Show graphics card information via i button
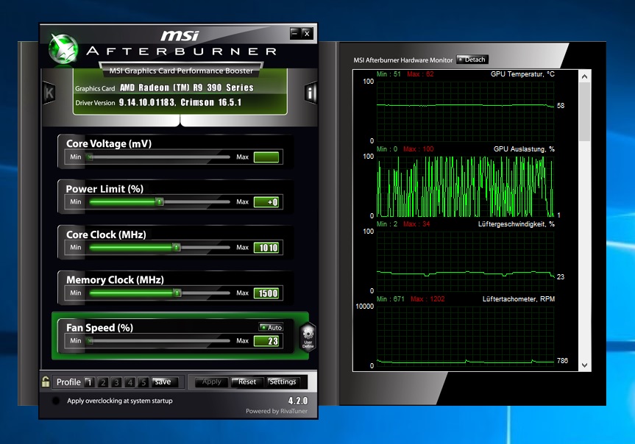This screenshot has height=444, width=635. coord(311,93)
